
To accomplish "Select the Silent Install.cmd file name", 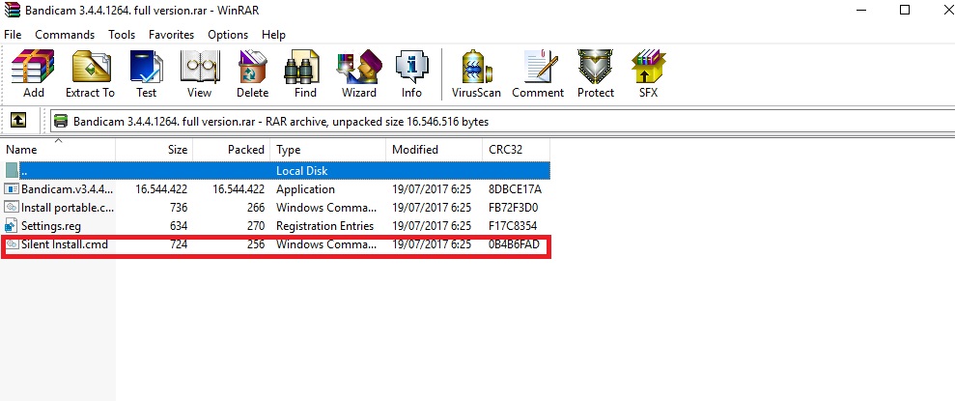I will [x=65, y=244].
